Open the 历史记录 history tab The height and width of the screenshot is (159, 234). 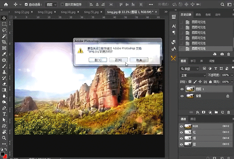click(x=186, y=15)
